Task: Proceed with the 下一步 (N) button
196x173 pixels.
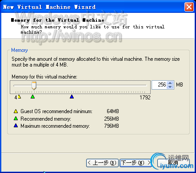Action: 136,163
